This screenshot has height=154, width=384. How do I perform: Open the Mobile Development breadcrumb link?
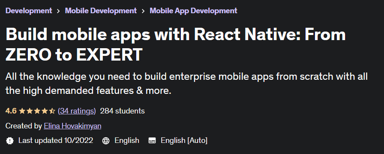101,11
